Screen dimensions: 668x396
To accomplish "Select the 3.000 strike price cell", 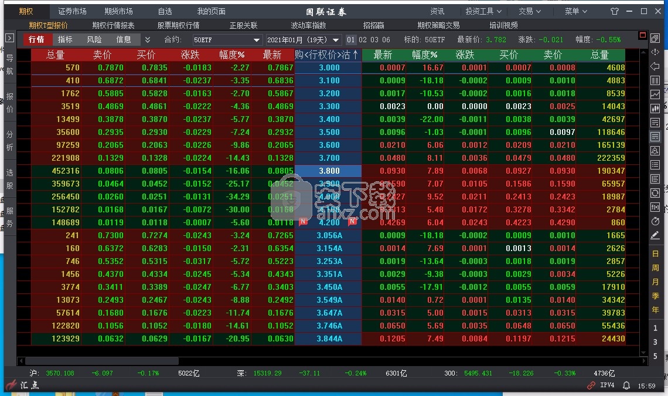I will [329, 67].
